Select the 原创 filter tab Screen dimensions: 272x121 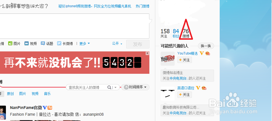coord(10,94)
